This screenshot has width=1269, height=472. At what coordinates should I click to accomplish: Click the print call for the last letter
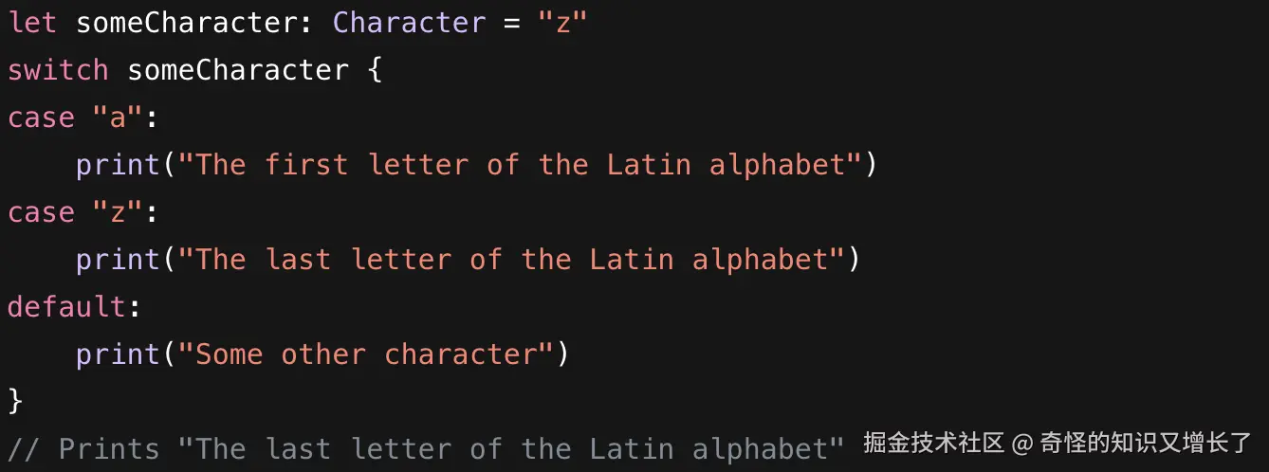click(x=119, y=260)
